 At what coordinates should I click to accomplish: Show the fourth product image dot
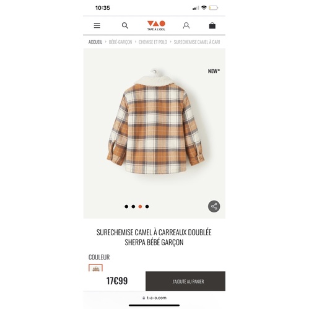click(x=147, y=206)
